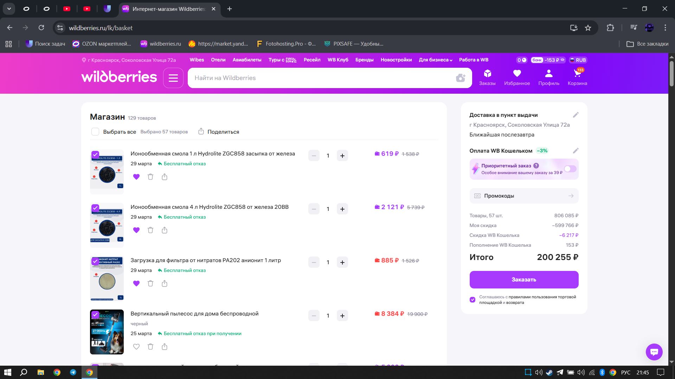
Task: Click the share icon under the 4 л Hydrolite resin
Action: coord(165,230)
